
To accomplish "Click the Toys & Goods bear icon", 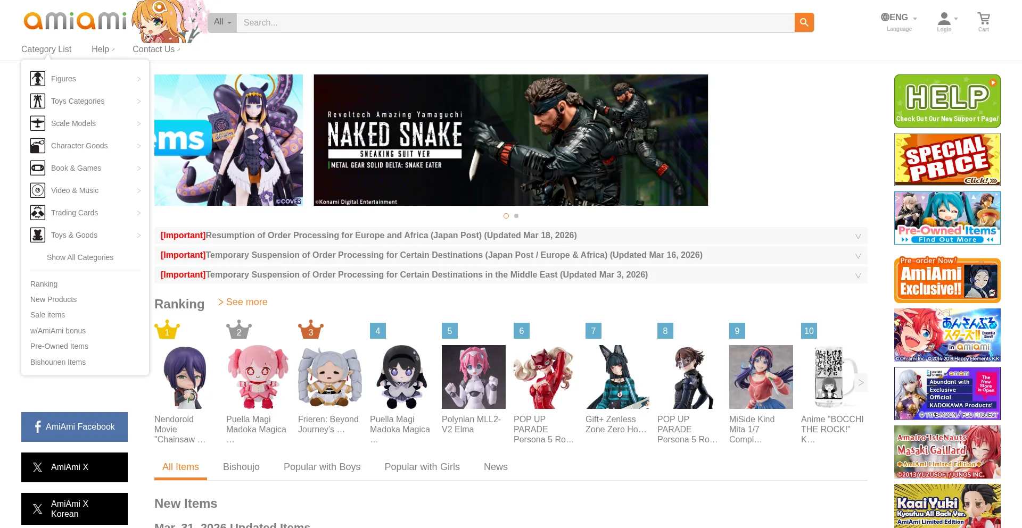I will [x=38, y=235].
